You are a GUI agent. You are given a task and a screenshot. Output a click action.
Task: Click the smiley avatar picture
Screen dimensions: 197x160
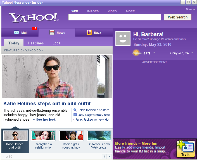(x=123, y=39)
